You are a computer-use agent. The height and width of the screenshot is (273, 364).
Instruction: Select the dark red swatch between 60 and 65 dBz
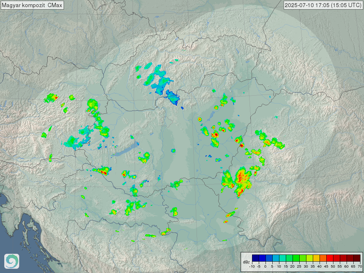pos(350,258)
